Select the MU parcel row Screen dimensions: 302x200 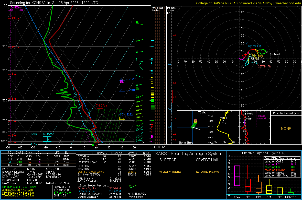tap(38, 164)
